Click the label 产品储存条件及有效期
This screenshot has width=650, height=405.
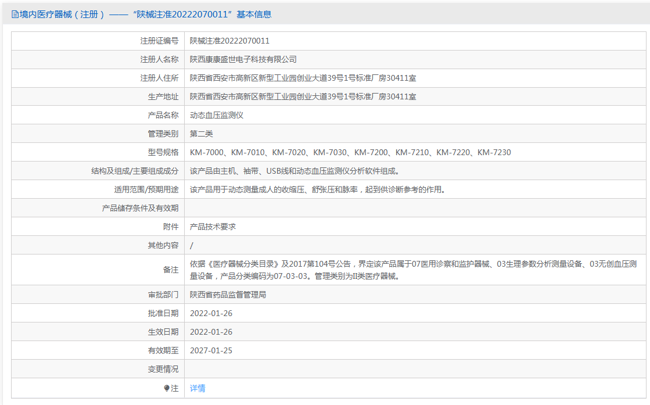pyautogui.click(x=140, y=208)
